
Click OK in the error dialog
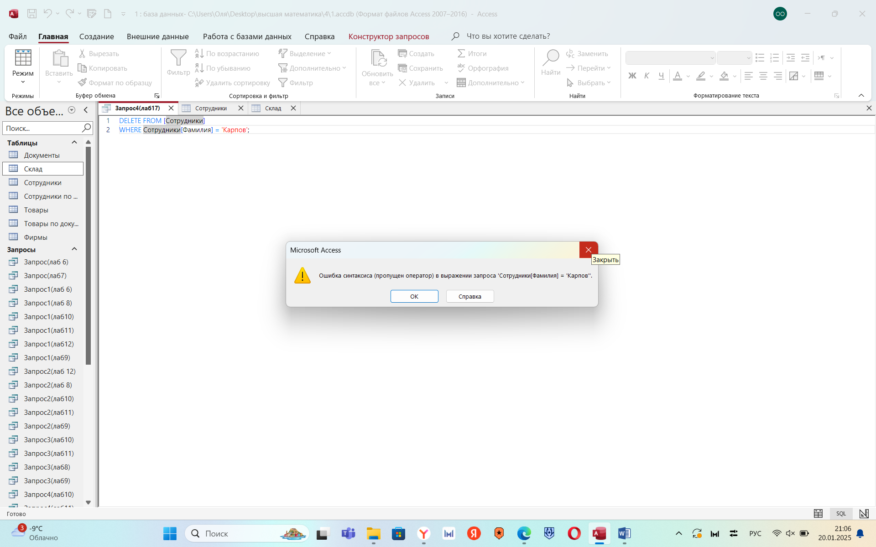tap(414, 296)
